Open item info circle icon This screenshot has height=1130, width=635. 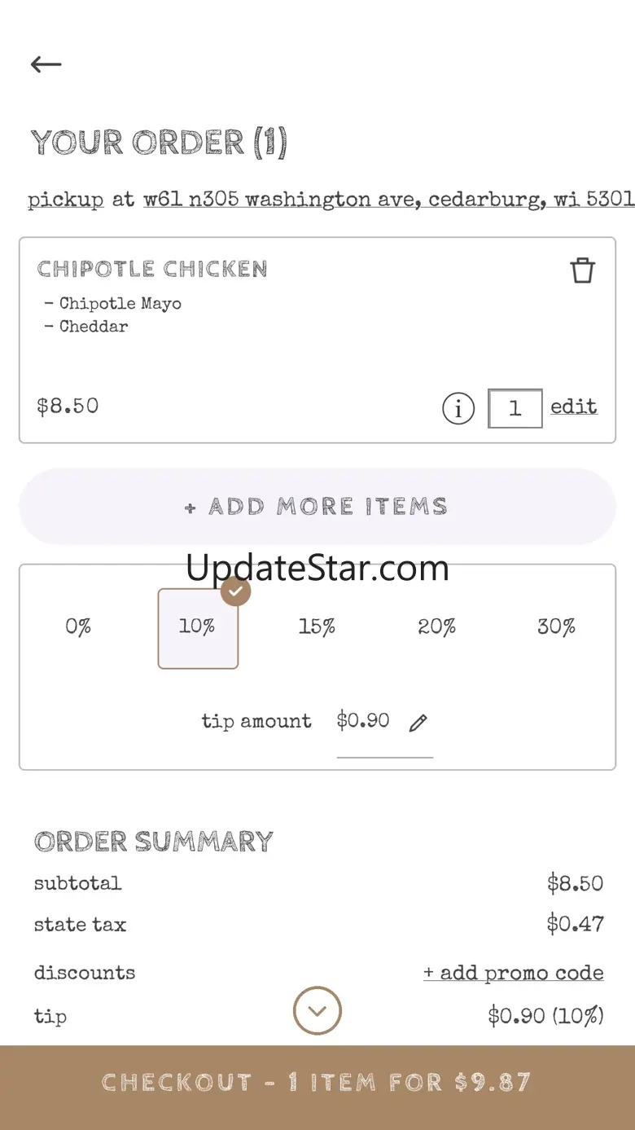458,408
